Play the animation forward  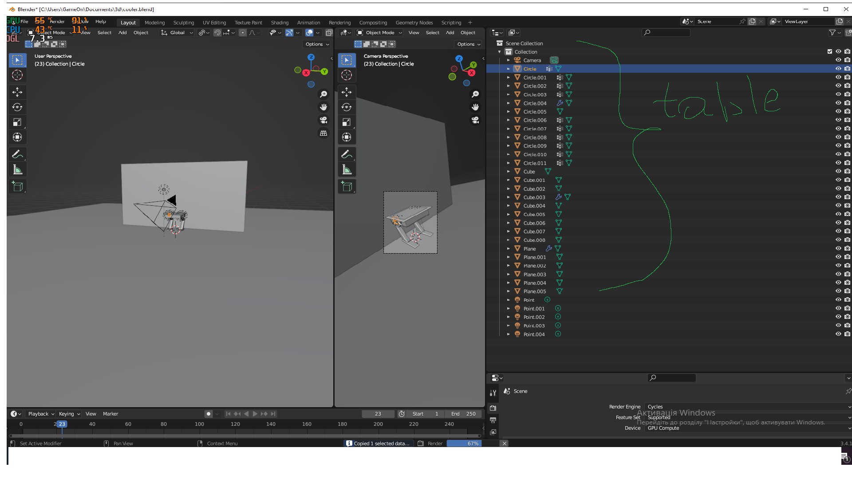255,414
